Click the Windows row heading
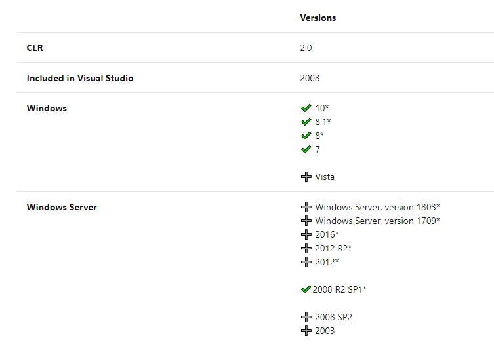Viewport: 494px width, 351px height. (47, 108)
